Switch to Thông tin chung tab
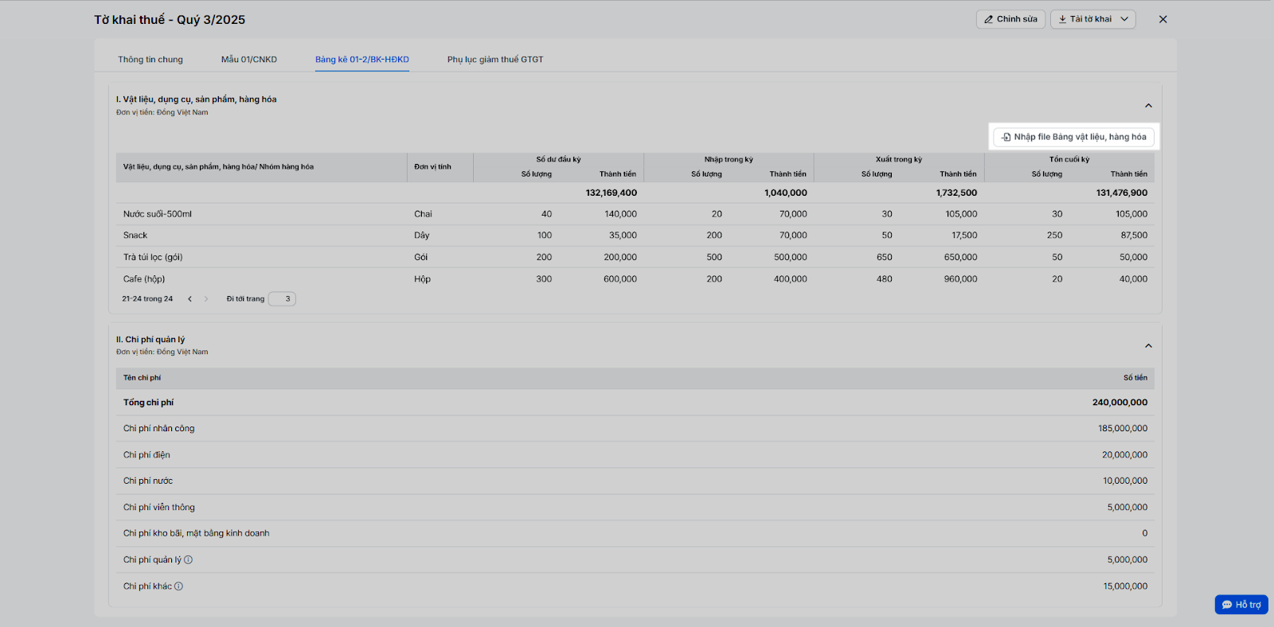 point(150,60)
